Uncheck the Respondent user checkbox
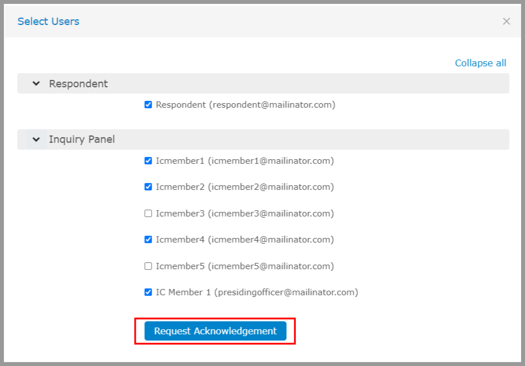The image size is (525, 366). click(148, 105)
